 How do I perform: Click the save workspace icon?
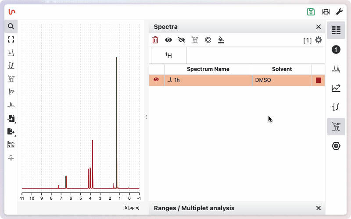click(x=311, y=12)
